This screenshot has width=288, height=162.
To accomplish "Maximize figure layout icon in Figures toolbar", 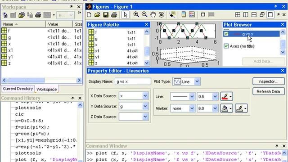I will (270, 15).
